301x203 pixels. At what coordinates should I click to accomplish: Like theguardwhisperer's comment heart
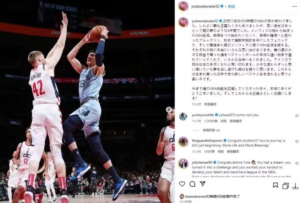[x=297, y=142]
